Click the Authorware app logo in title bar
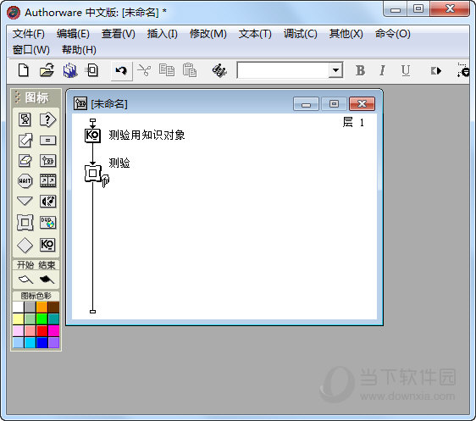The width and height of the screenshot is (476, 421). [14, 13]
